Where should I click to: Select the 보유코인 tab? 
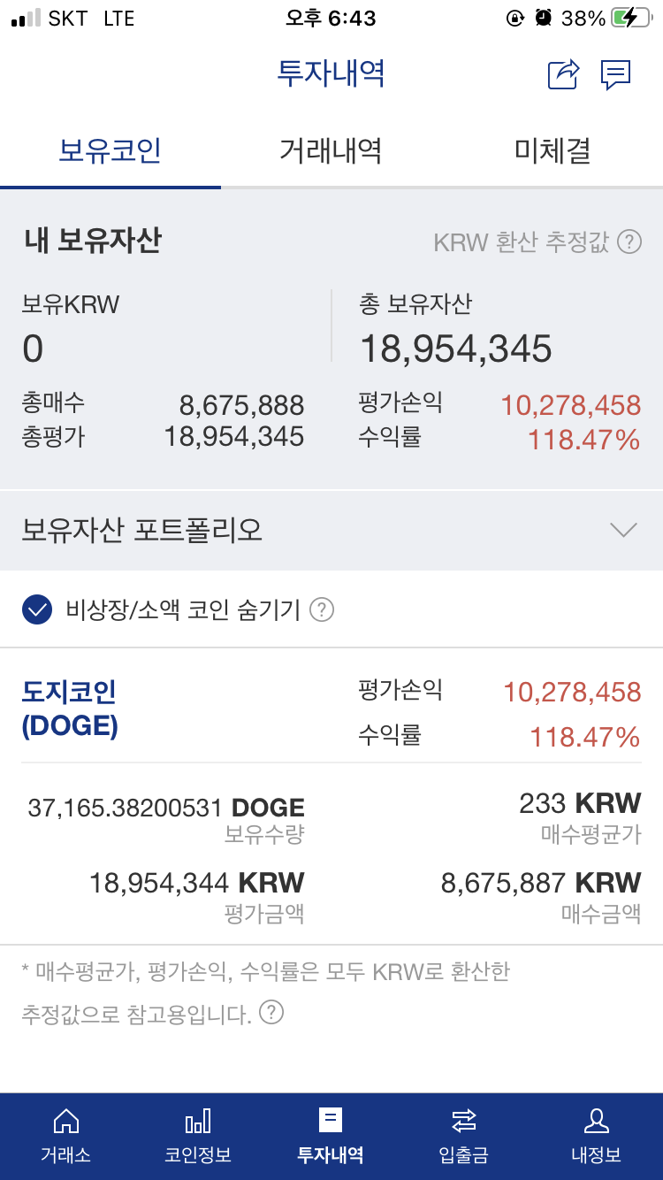point(110,150)
